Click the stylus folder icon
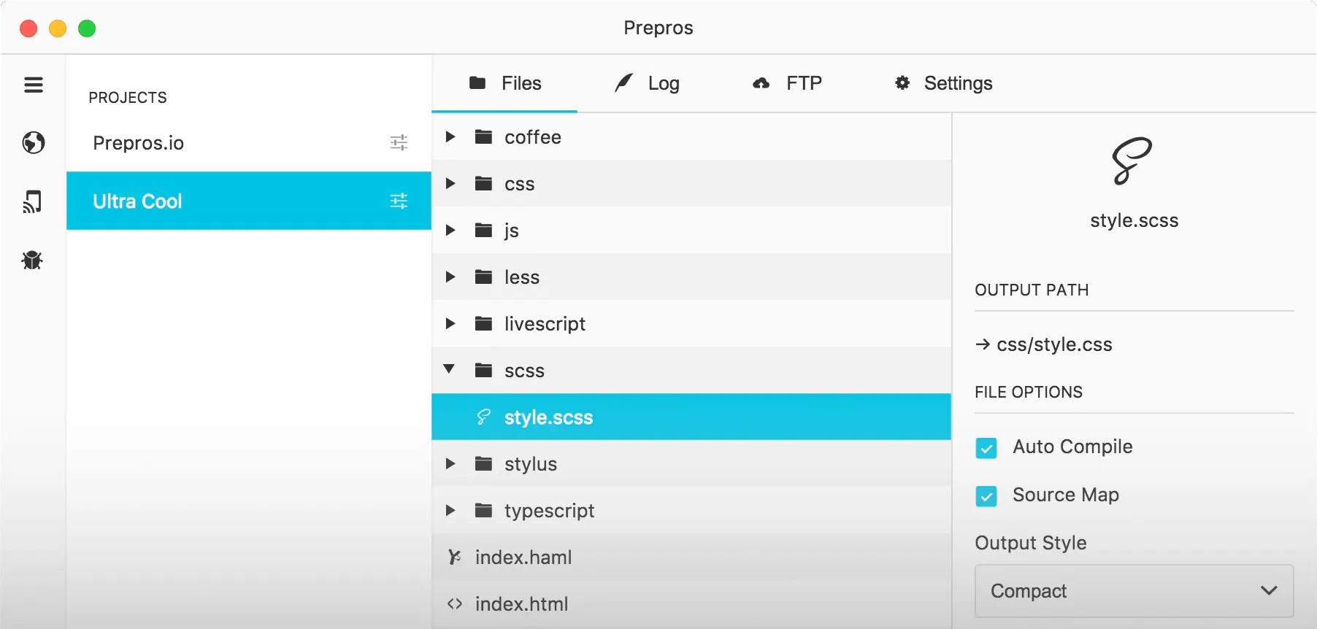Image resolution: width=1317 pixels, height=629 pixels. coord(483,463)
